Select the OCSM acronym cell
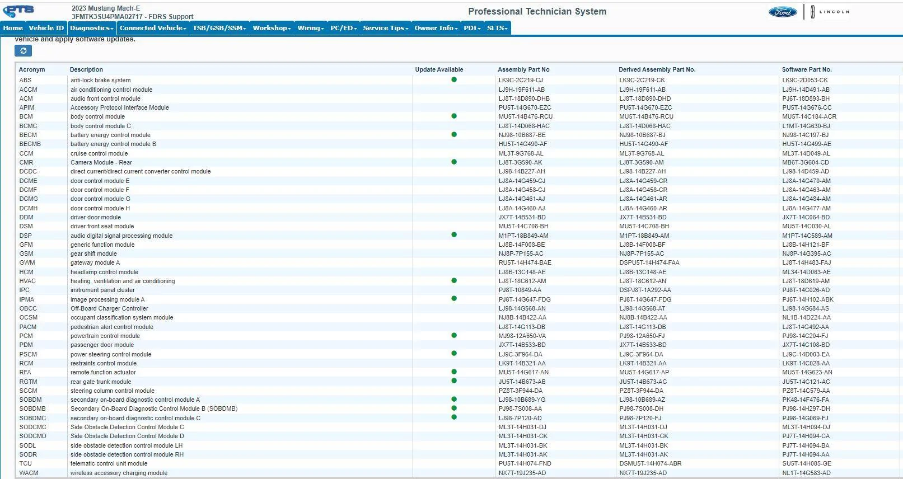 pos(29,318)
